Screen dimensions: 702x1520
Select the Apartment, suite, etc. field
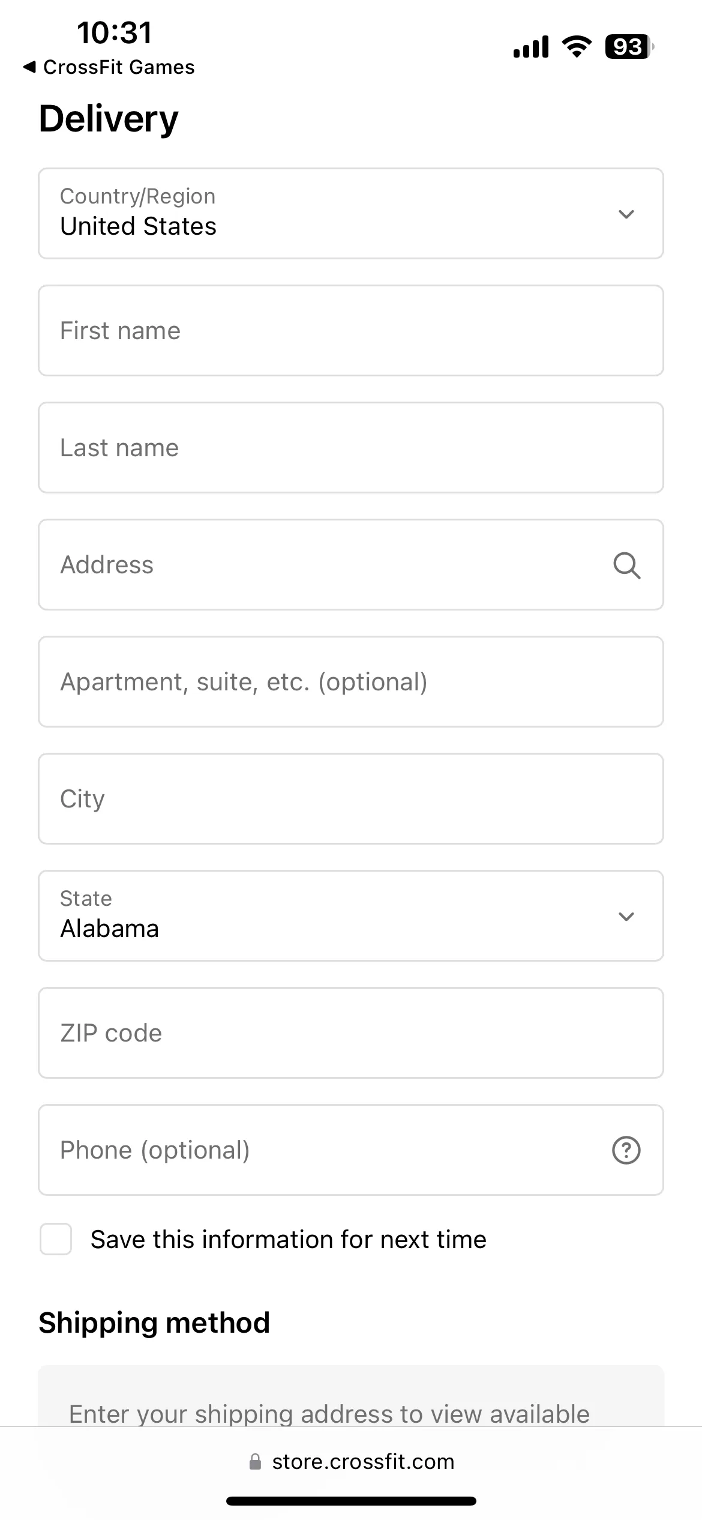(x=351, y=682)
